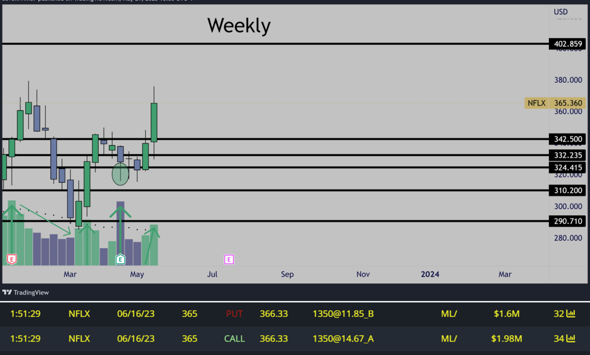Viewport: 590px width, 355px height.
Task: Open chart icon on the CALL row
Action: click(571, 338)
